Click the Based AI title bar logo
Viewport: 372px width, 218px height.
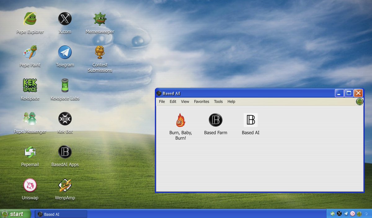[159, 93]
